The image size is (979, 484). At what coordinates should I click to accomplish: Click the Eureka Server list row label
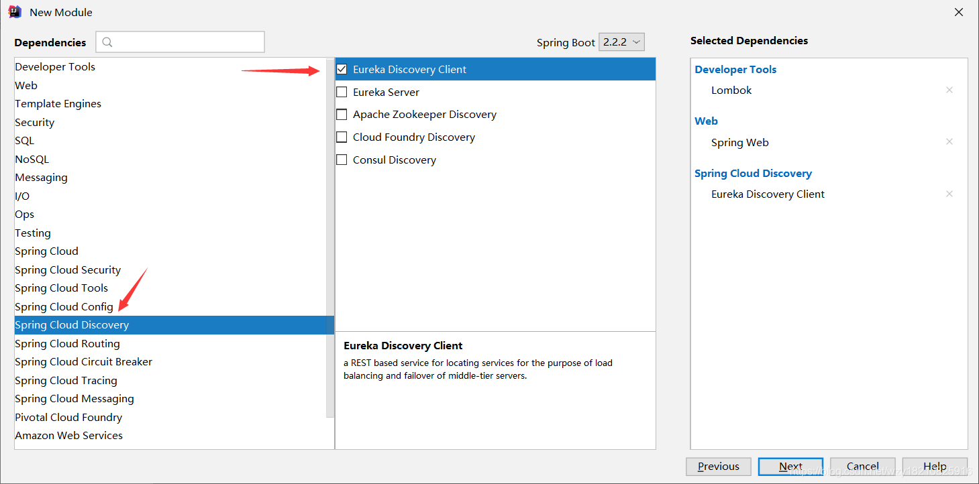(x=386, y=92)
